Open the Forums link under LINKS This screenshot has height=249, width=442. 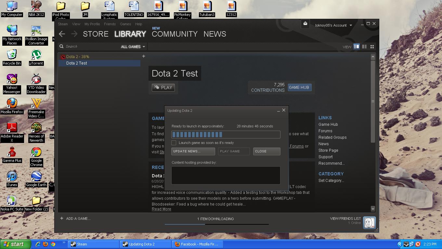point(325,131)
